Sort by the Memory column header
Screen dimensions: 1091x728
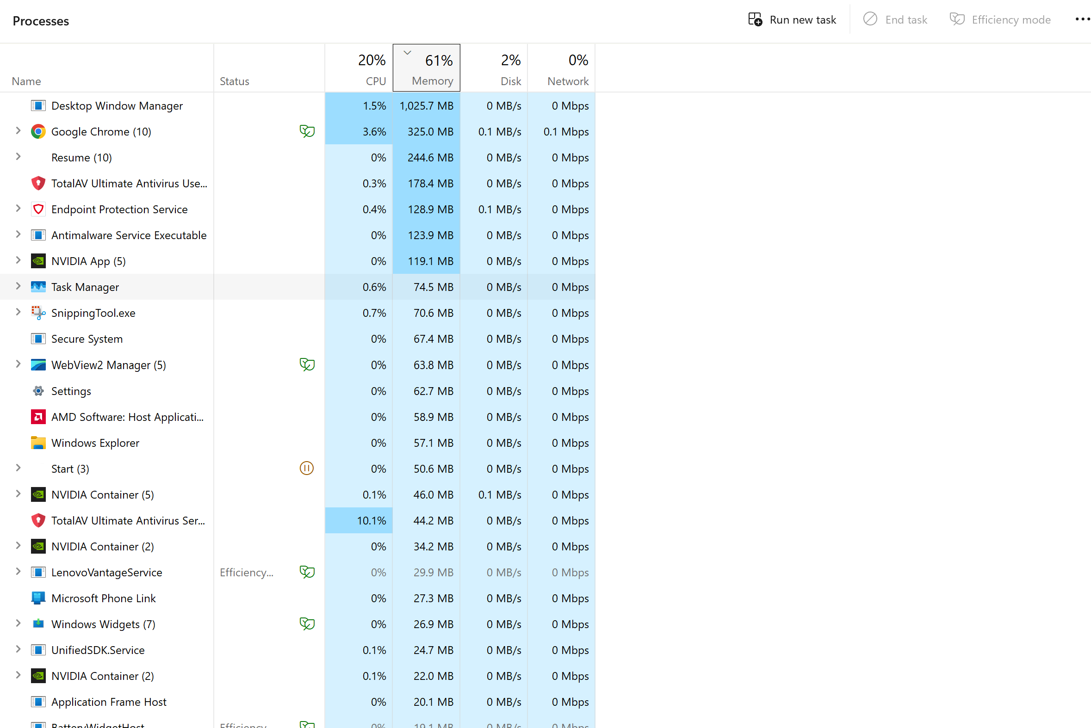(x=427, y=69)
